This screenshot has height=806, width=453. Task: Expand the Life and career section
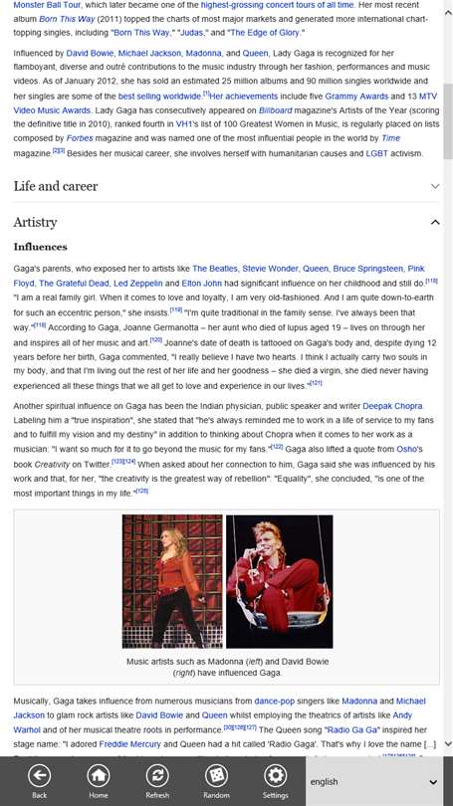coord(226,186)
